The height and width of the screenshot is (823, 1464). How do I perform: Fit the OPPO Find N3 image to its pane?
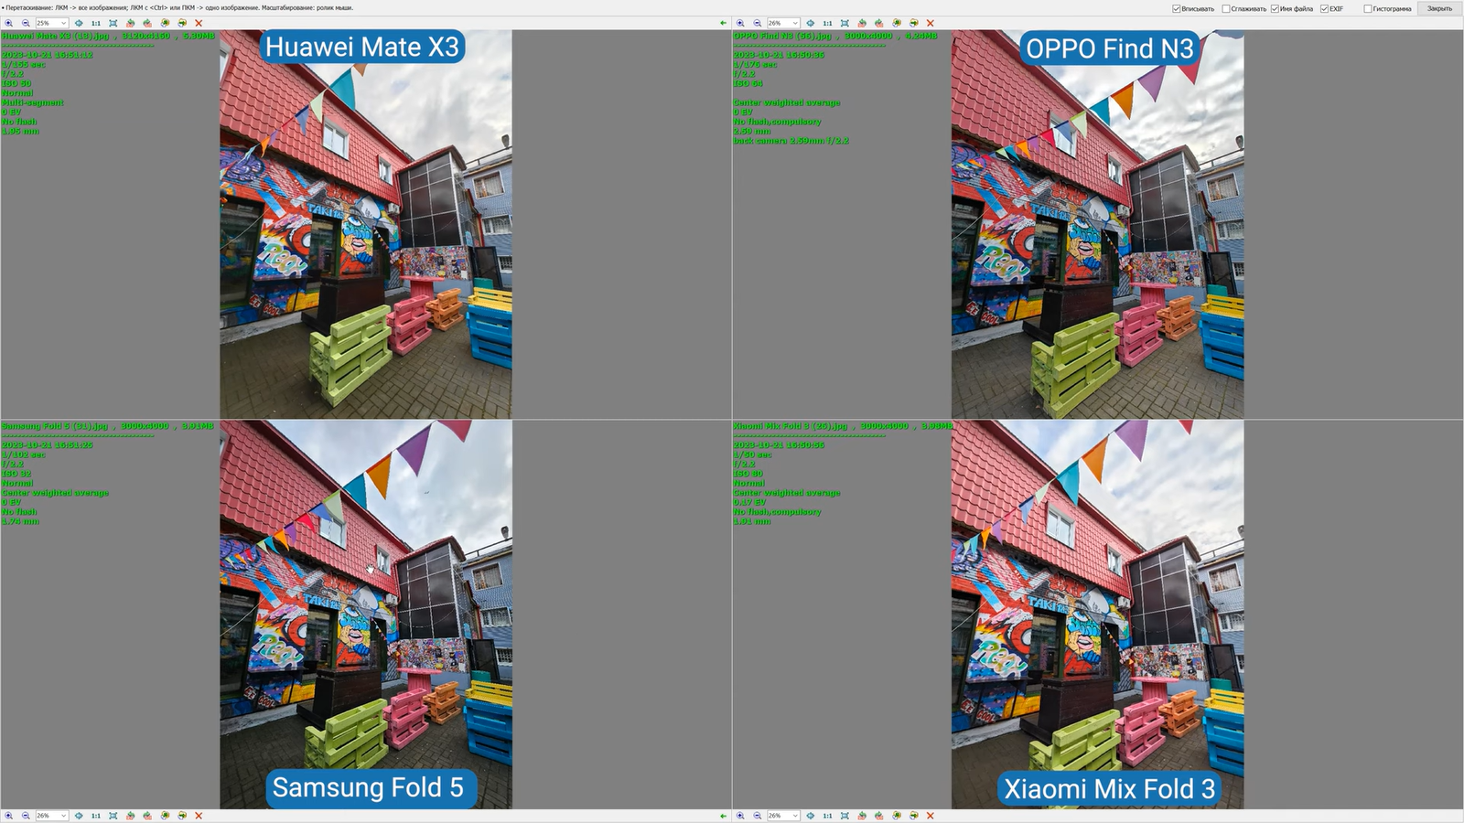[845, 23]
